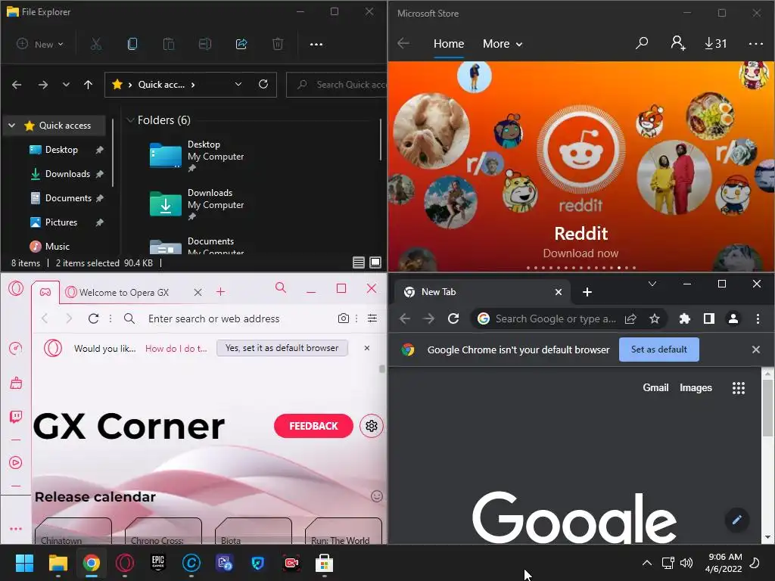
Task: Add a new tab in Chrome
Action: [x=587, y=292]
